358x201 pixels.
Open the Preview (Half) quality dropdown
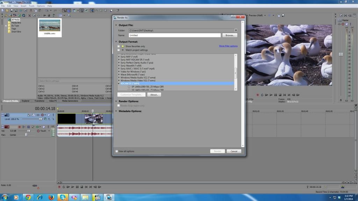tap(265, 15)
